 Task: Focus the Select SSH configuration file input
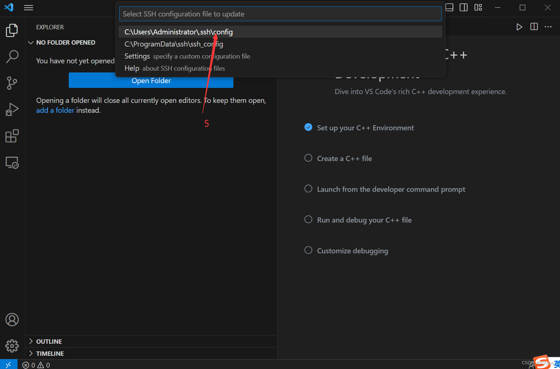pyautogui.click(x=280, y=14)
